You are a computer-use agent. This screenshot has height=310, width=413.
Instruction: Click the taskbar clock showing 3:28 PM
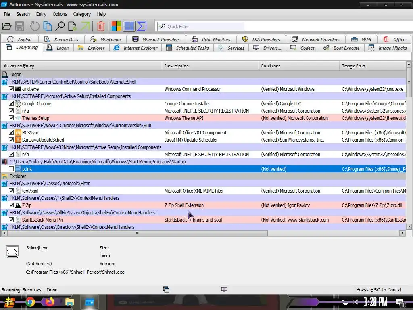[x=375, y=302]
